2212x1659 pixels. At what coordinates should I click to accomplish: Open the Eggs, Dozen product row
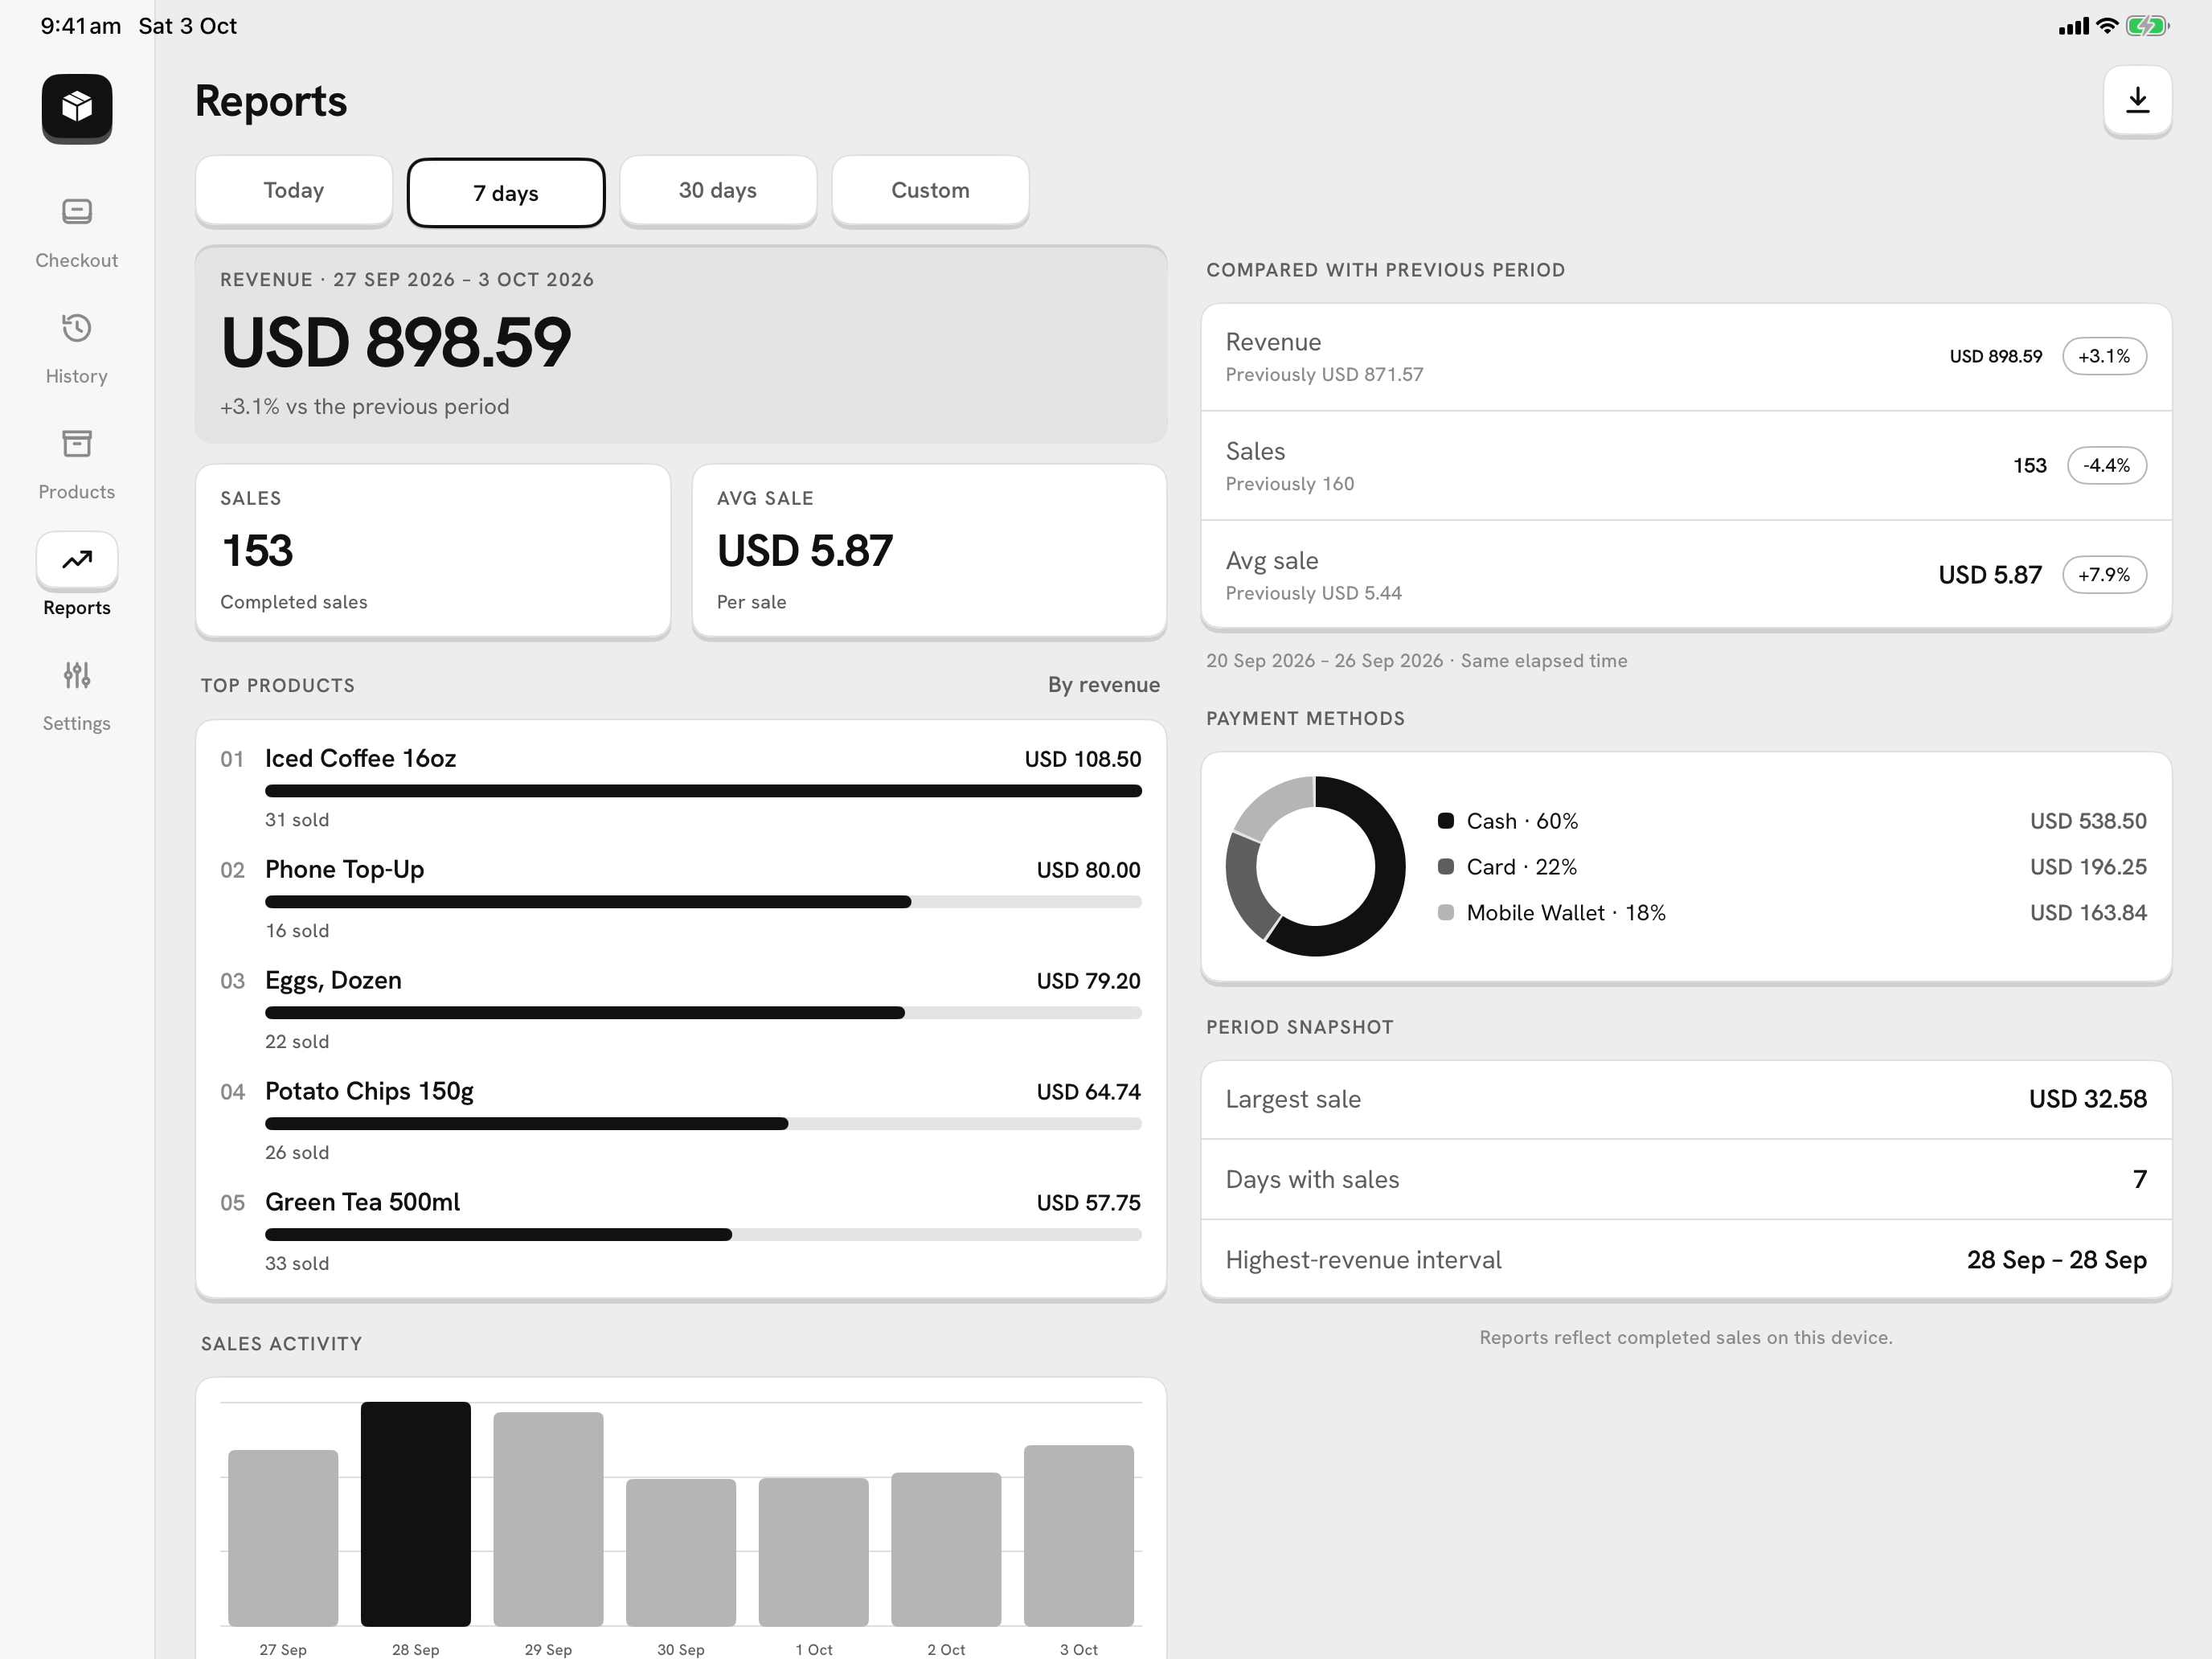[680, 1010]
